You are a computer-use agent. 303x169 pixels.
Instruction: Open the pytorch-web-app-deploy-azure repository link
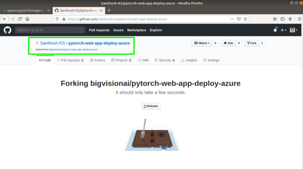pos(99,43)
